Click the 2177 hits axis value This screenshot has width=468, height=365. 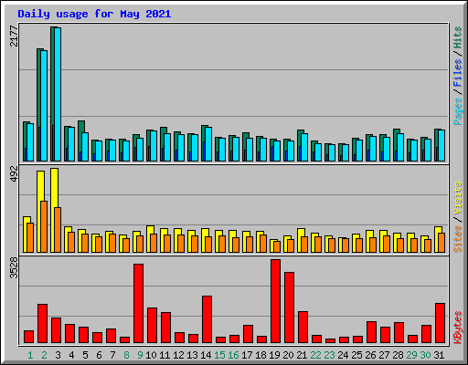(14, 36)
